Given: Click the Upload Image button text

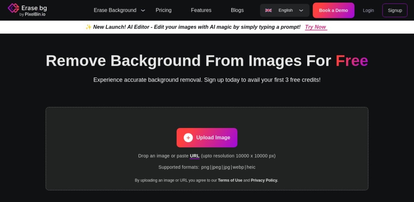Looking at the screenshot, I should click(x=213, y=138).
